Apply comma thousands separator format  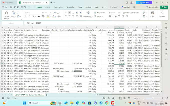(x=119, y=16)
